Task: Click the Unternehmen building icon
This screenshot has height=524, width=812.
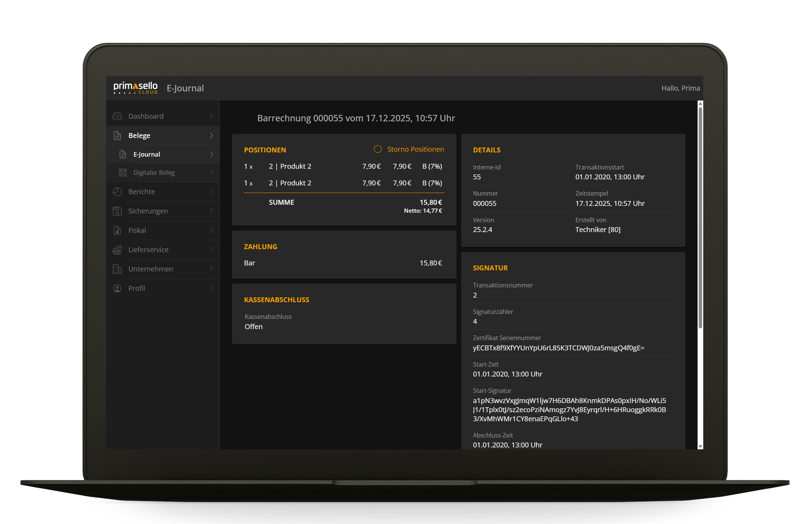Action: (117, 269)
